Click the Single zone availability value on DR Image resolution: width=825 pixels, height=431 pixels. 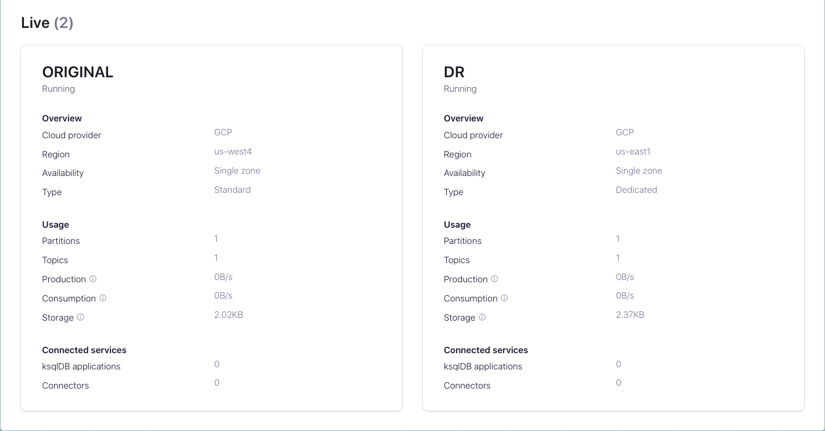(x=639, y=171)
